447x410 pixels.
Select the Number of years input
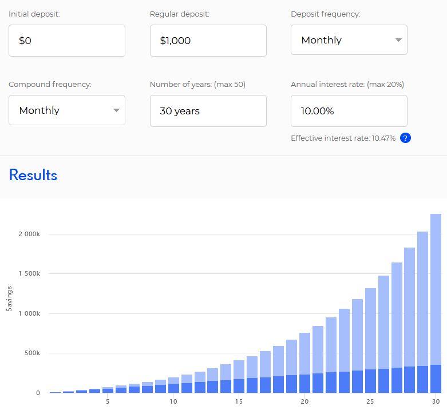click(x=208, y=111)
